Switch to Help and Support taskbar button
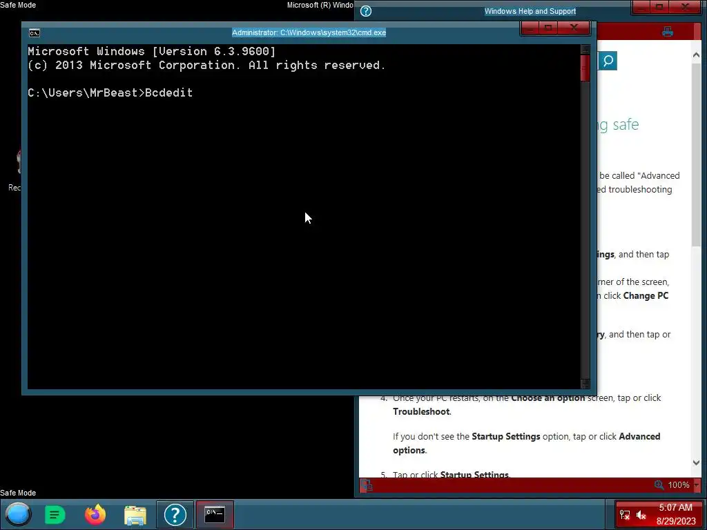707x530 pixels. 175,514
